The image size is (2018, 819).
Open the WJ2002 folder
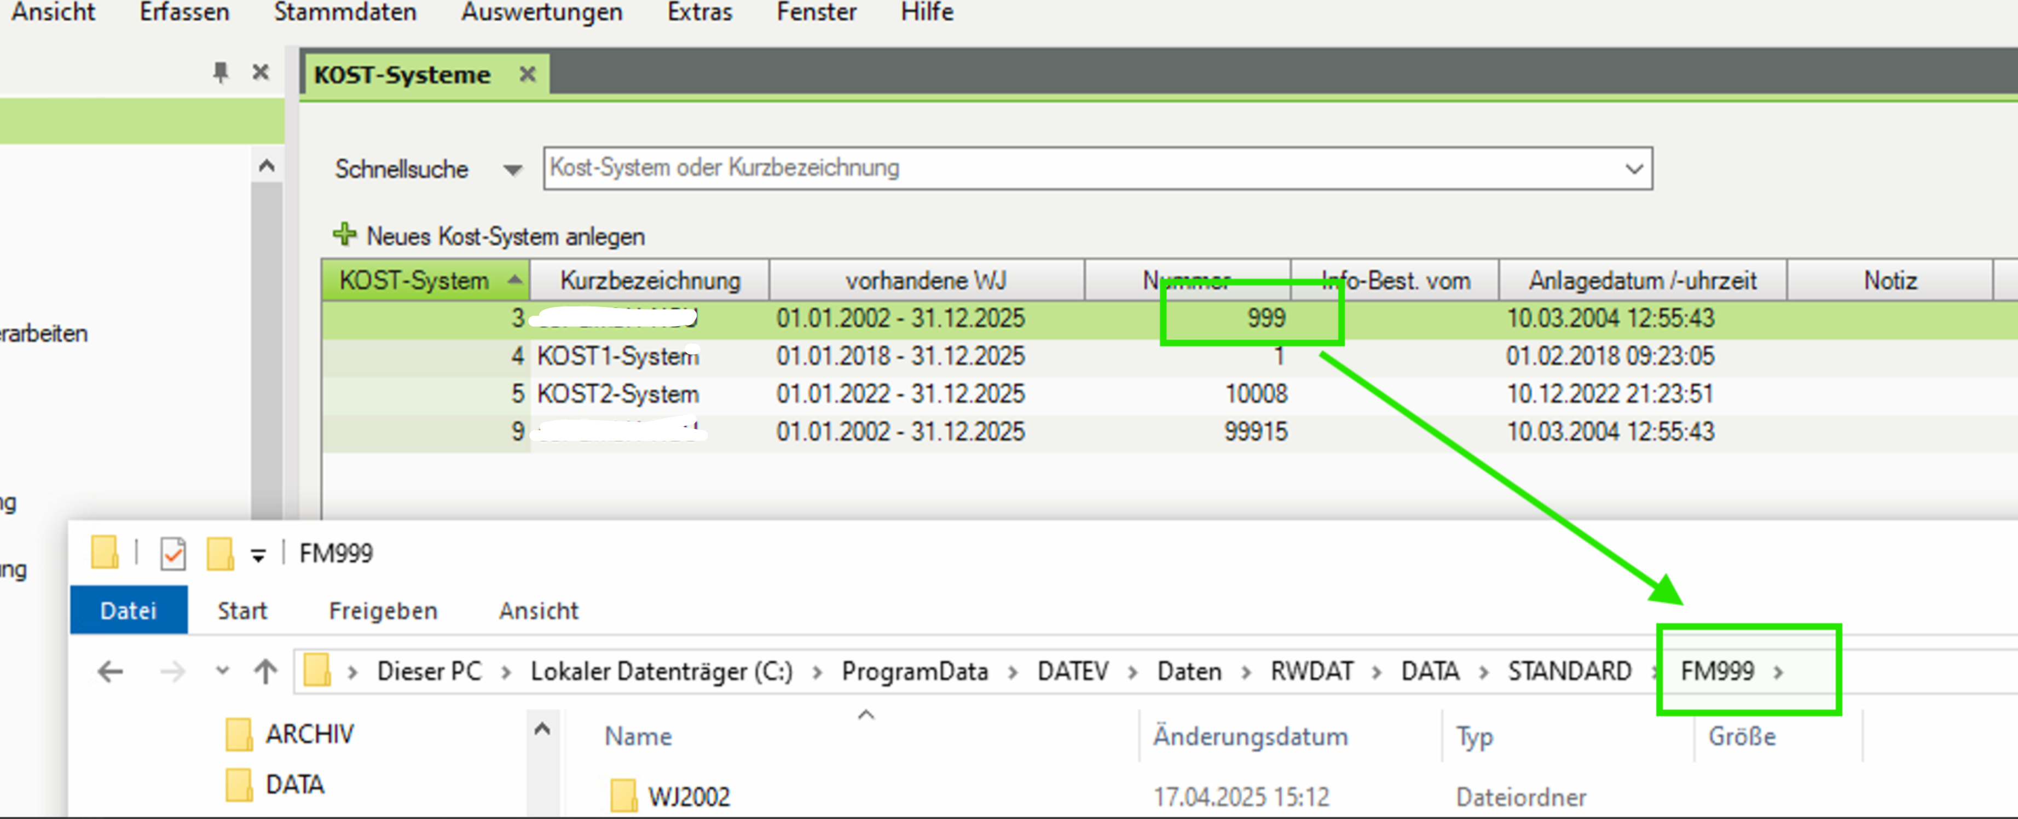(x=688, y=796)
